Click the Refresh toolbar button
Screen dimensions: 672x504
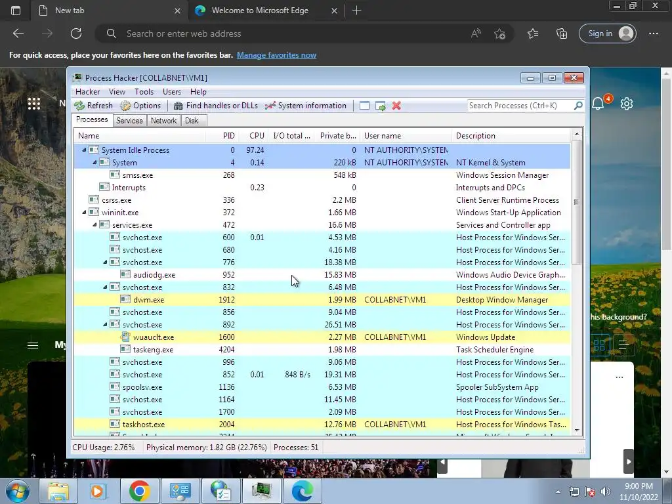tap(93, 106)
